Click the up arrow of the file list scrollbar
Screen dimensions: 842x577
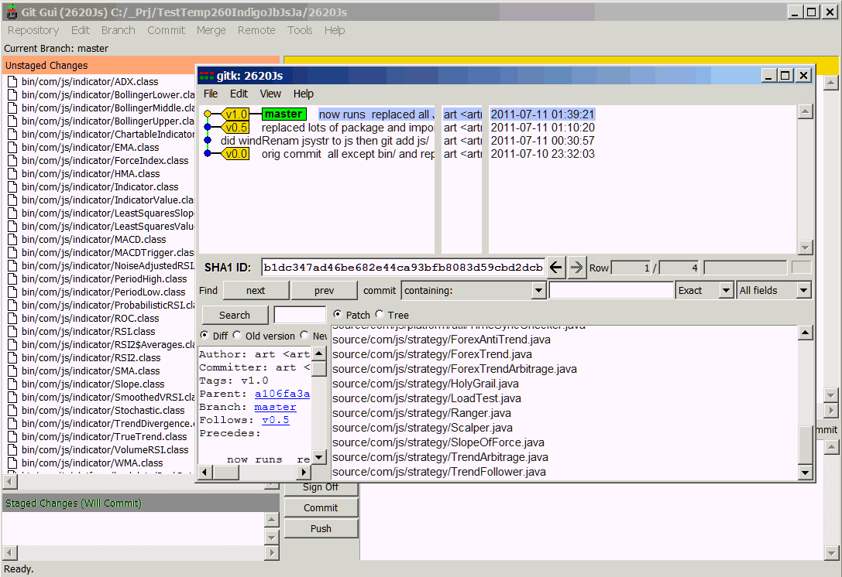(805, 333)
